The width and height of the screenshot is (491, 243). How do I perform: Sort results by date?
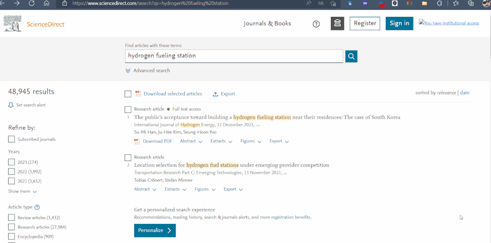(465, 93)
